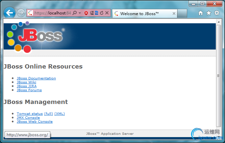Open the address bar dropdown arrow
Viewport: 225px width, 143px height.
coord(80,13)
